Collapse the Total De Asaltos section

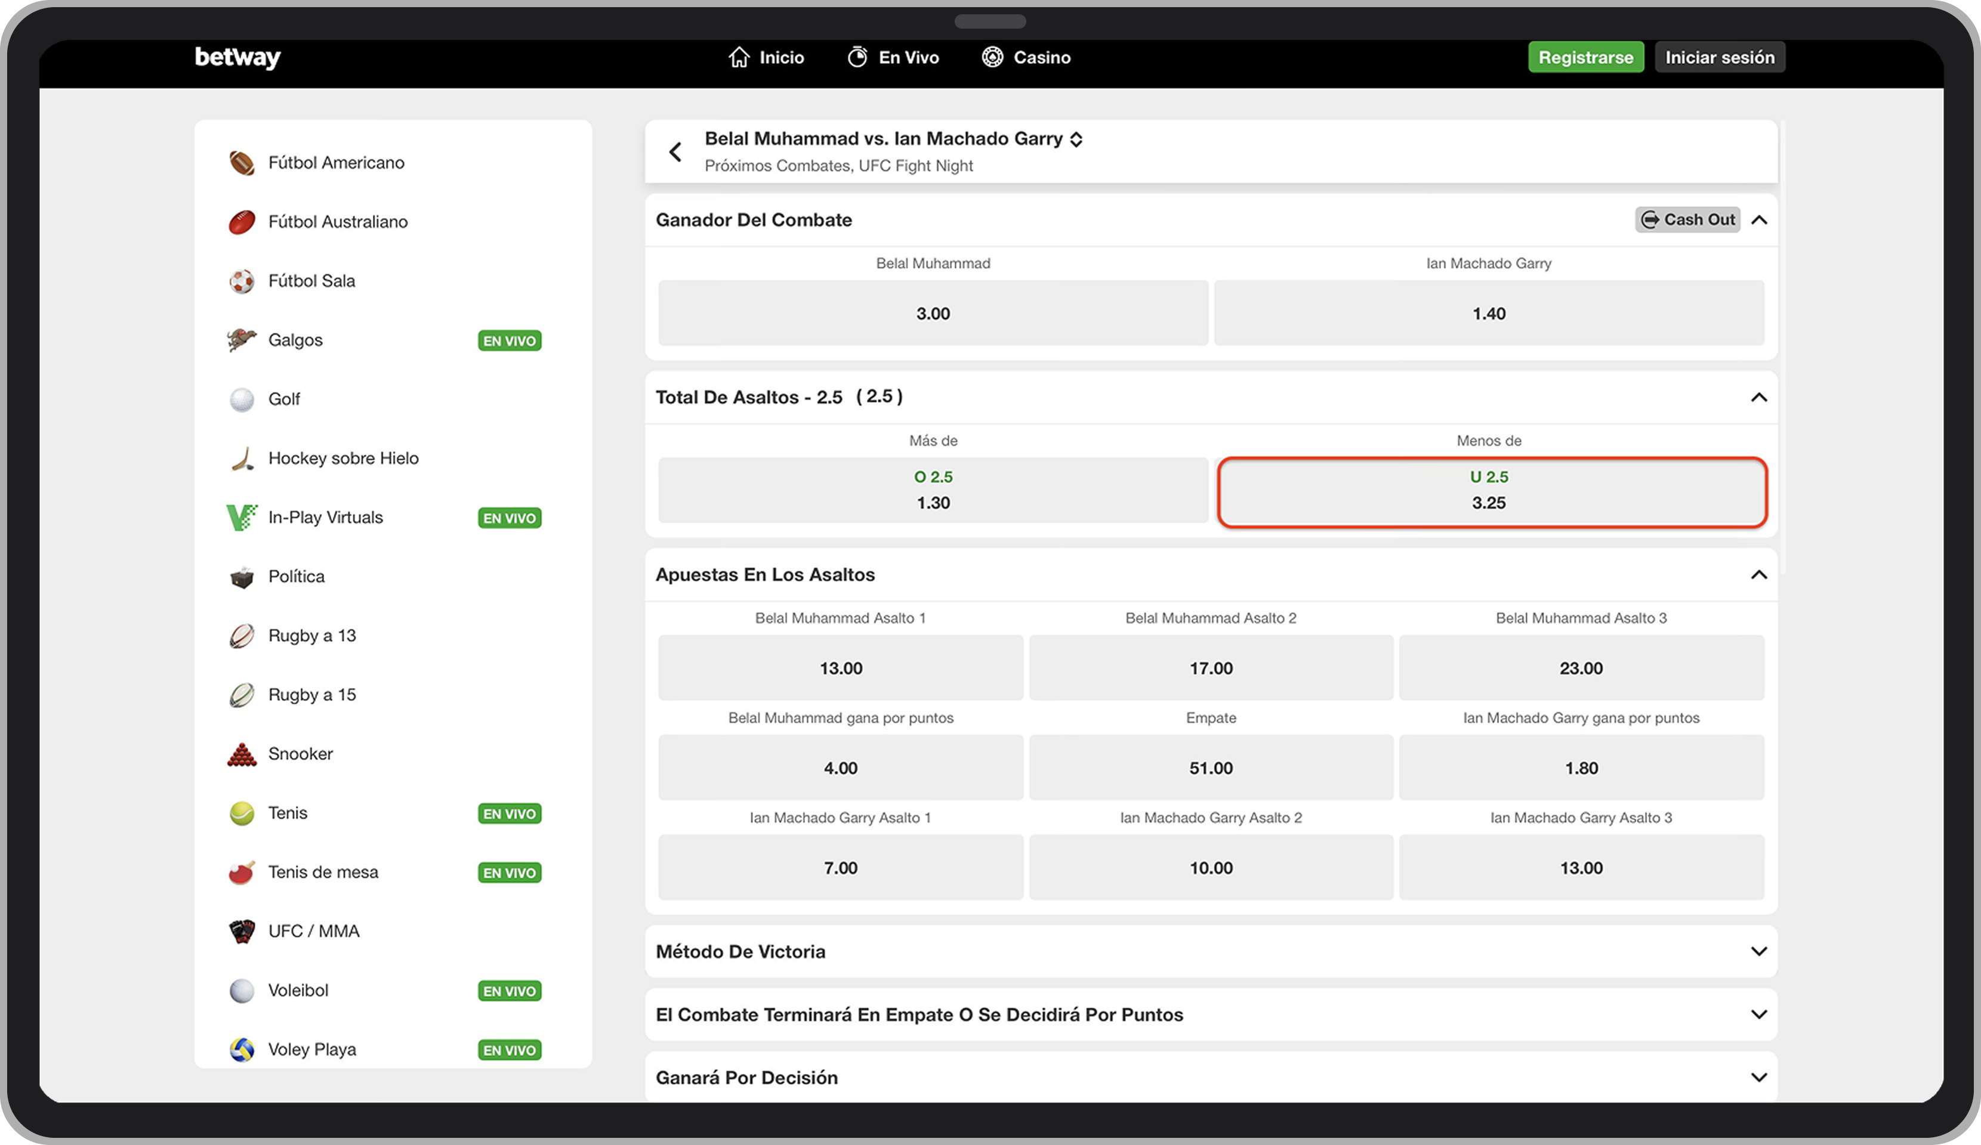pos(1758,398)
